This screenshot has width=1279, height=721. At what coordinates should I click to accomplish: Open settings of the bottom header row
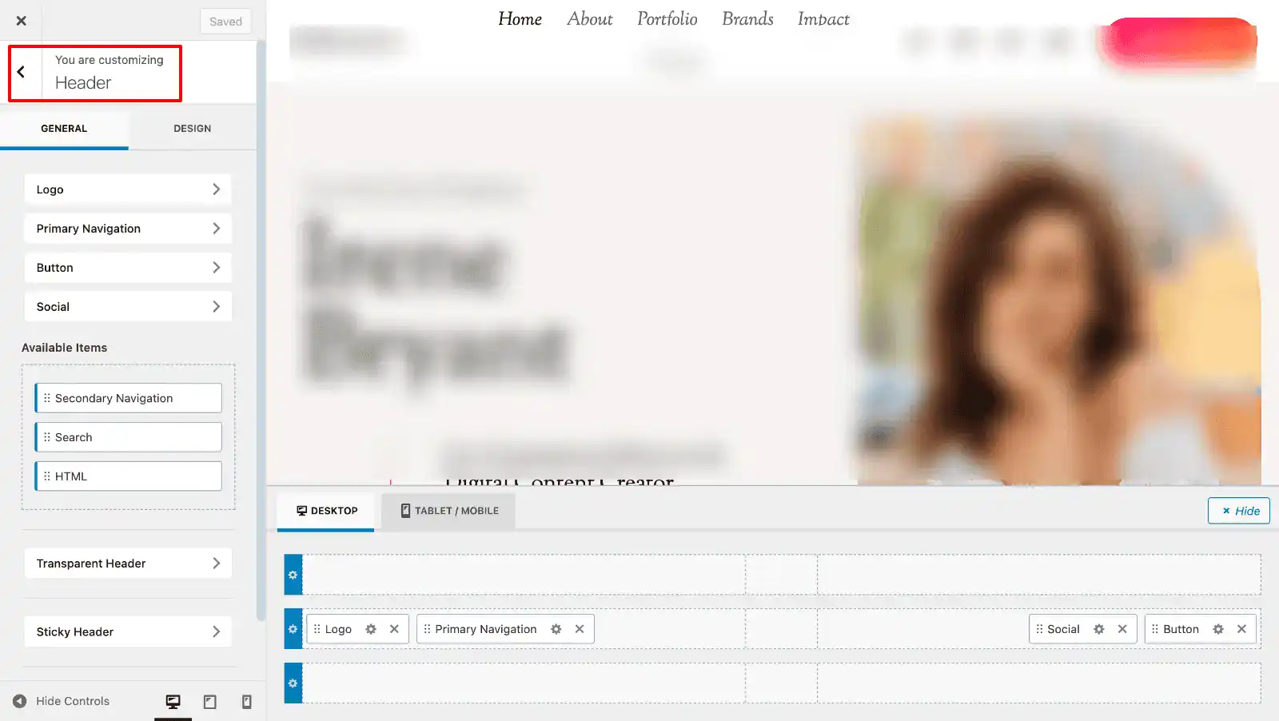coord(293,683)
